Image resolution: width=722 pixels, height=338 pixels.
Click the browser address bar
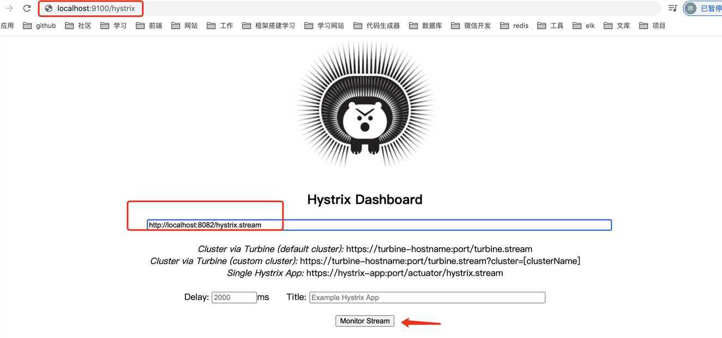[349, 9]
